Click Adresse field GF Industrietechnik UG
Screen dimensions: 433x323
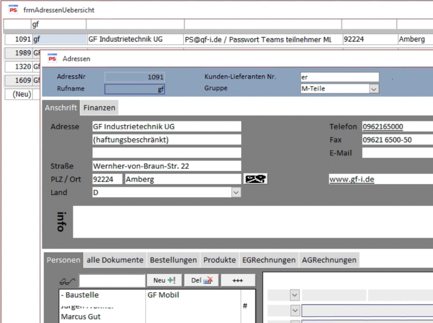click(x=167, y=127)
